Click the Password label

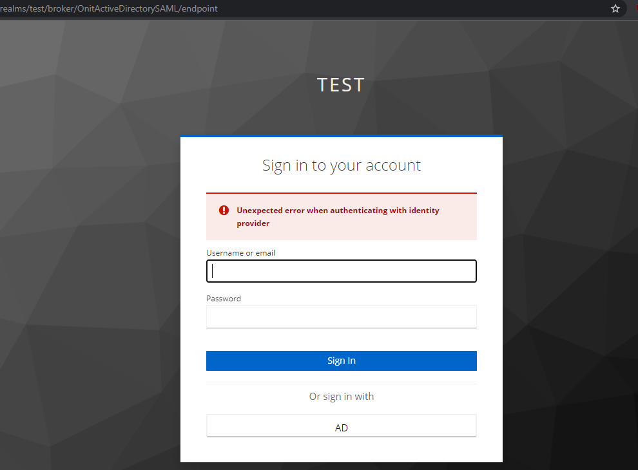[x=224, y=298]
